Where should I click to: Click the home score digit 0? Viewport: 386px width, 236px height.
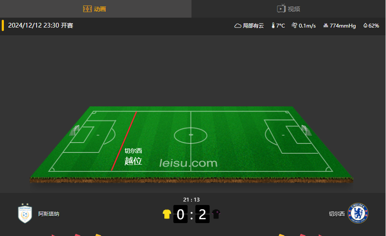click(x=180, y=214)
